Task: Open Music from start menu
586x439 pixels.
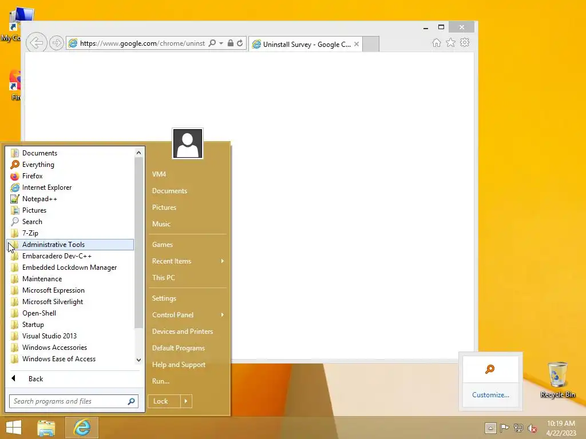Action: coord(187,224)
